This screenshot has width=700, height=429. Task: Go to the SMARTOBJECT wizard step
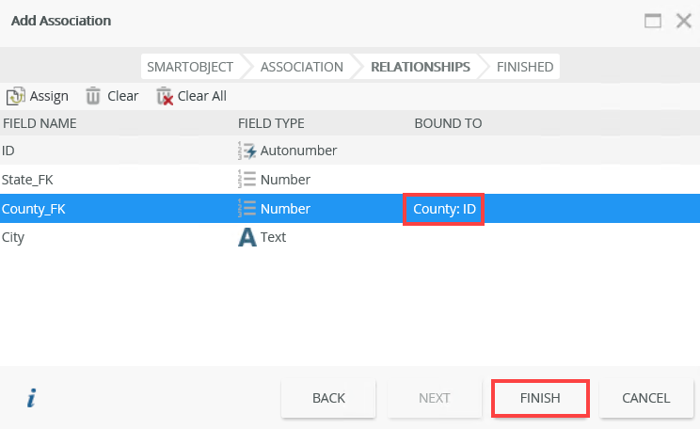click(190, 67)
